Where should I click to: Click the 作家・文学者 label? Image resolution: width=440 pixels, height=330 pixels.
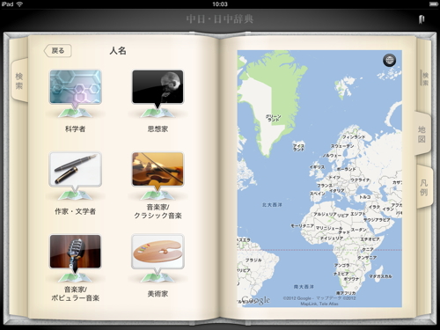76,211
